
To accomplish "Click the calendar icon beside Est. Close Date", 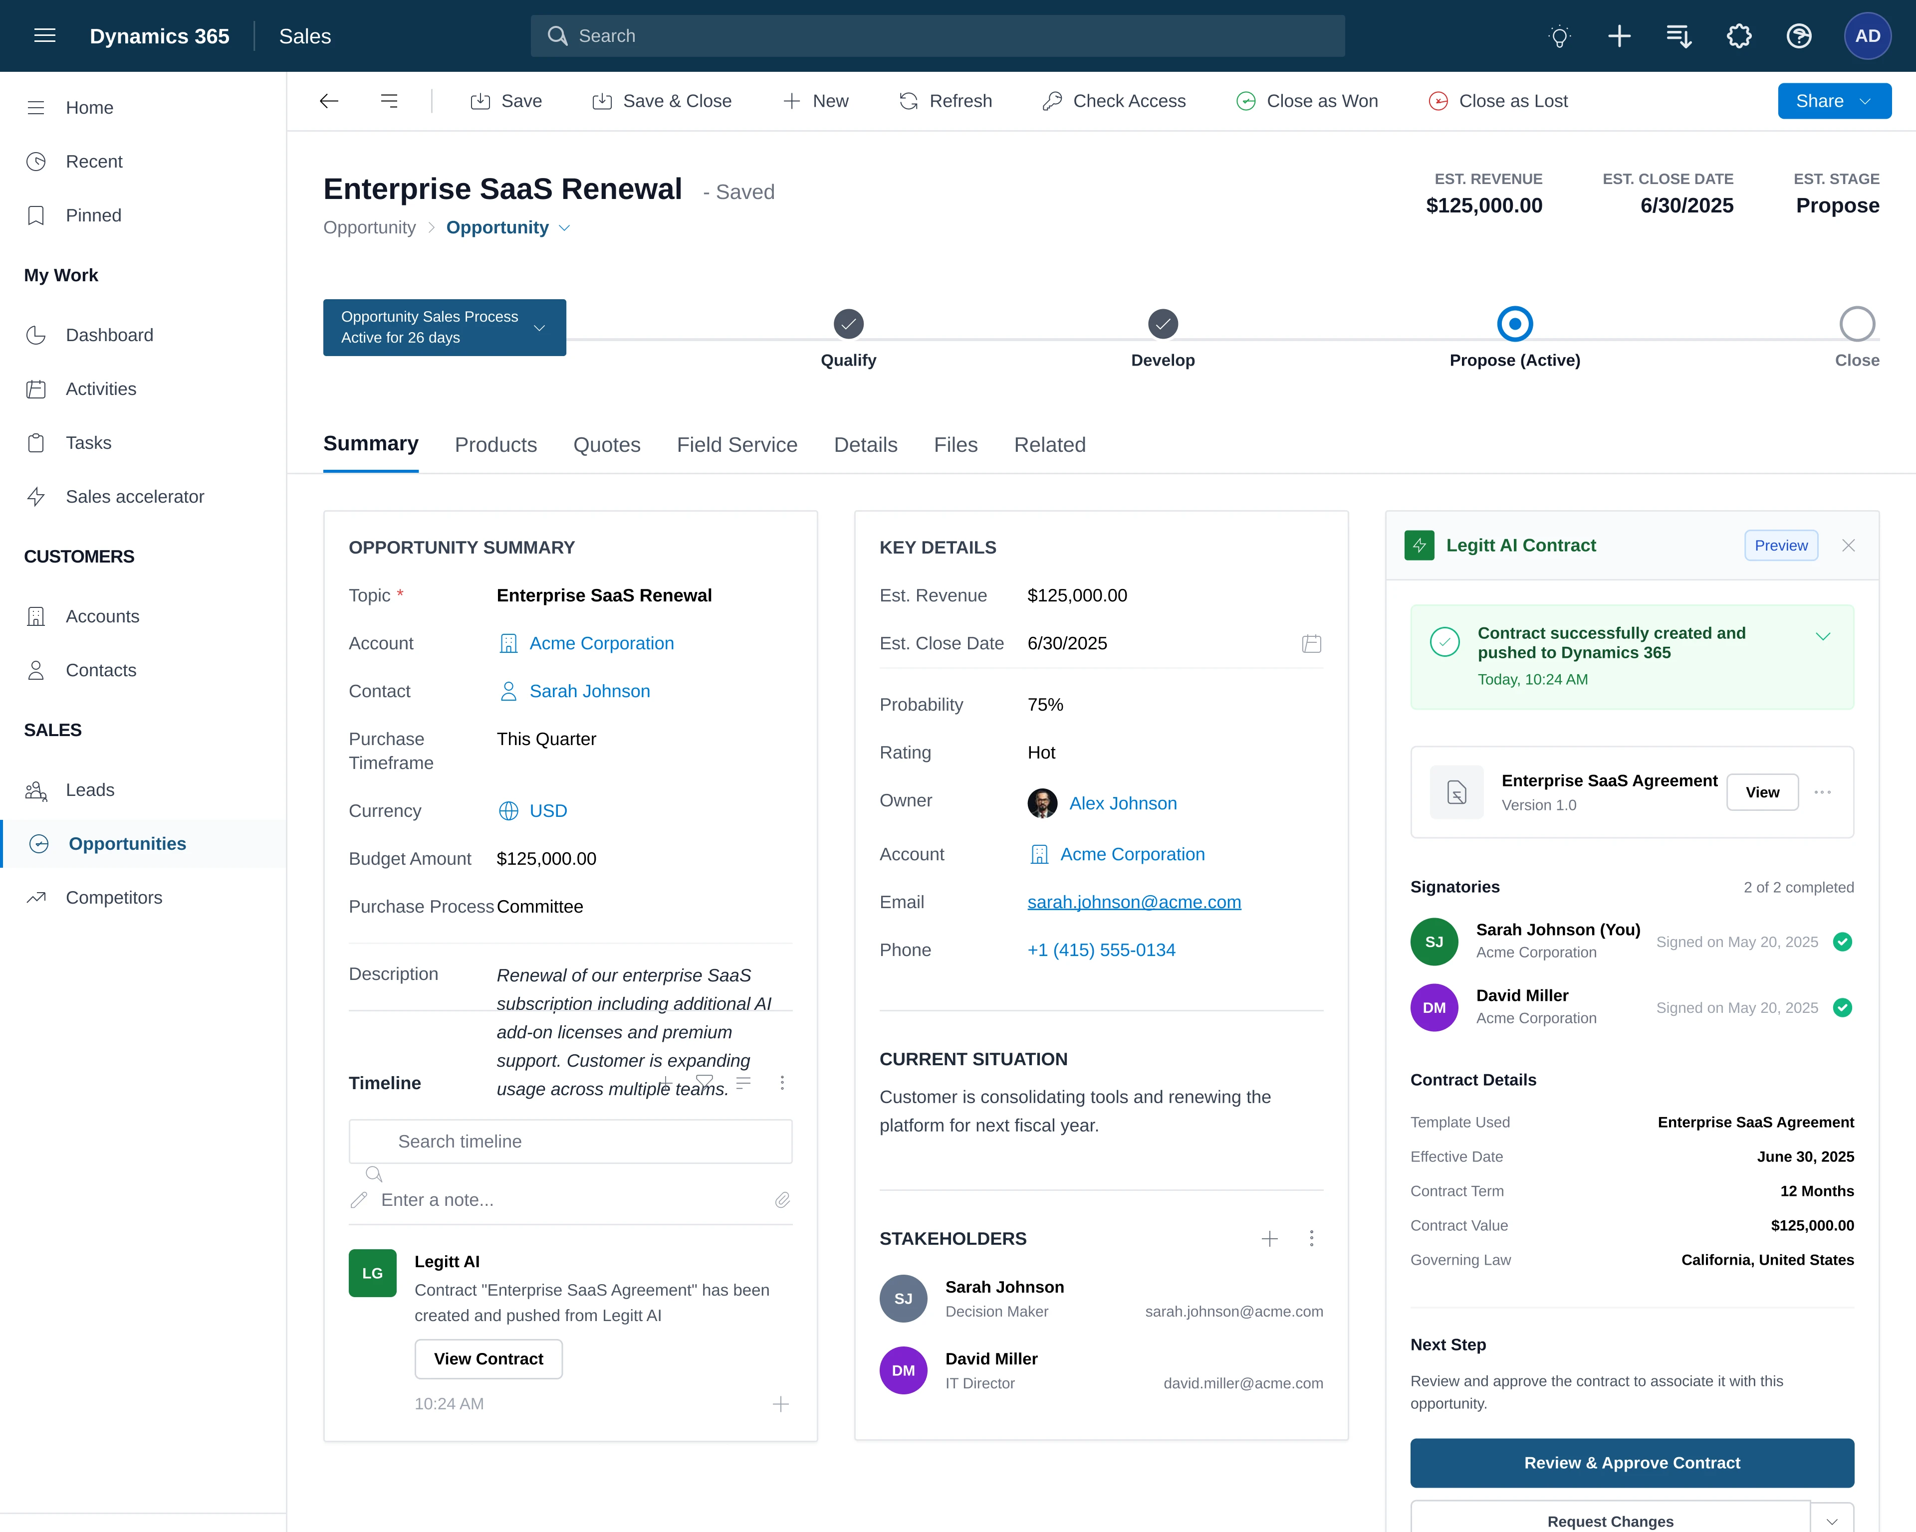I will (1312, 644).
